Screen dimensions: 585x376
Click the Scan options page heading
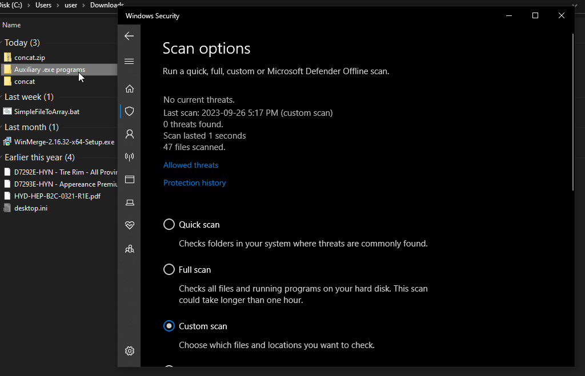coord(206,48)
